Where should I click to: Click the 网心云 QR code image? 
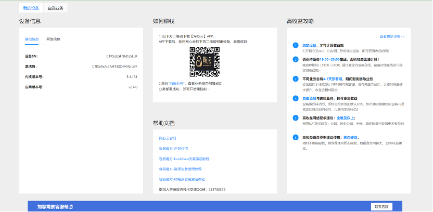tap(205, 62)
